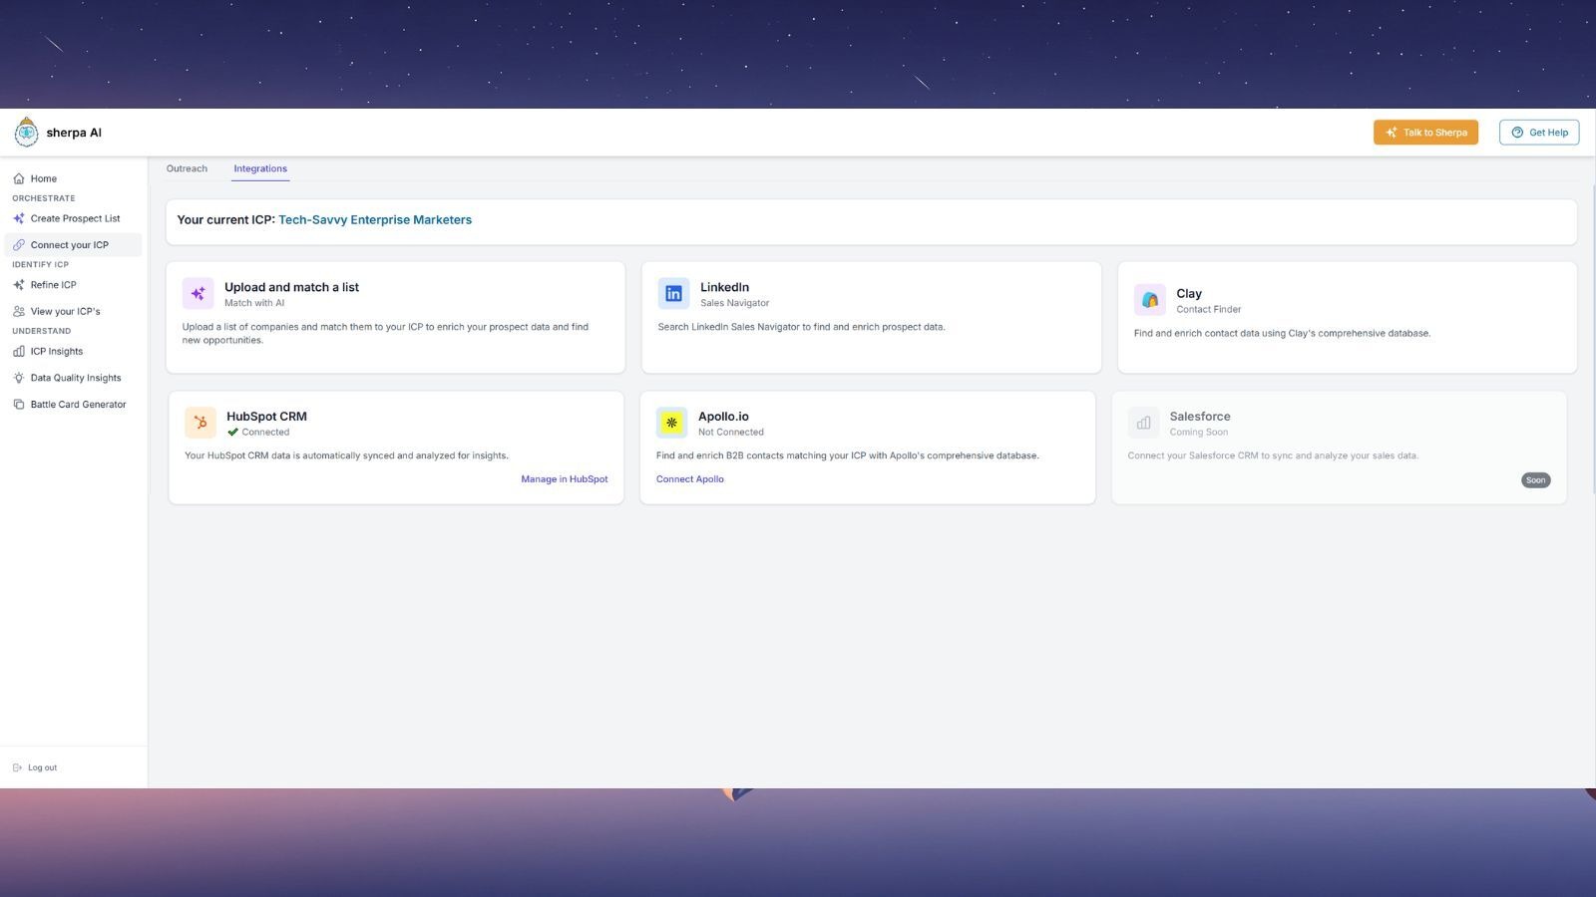Select the Integrations tab

[260, 168]
